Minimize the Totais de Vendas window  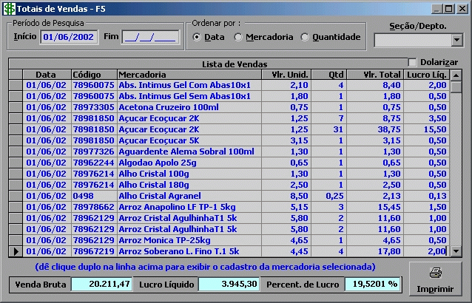click(437, 8)
